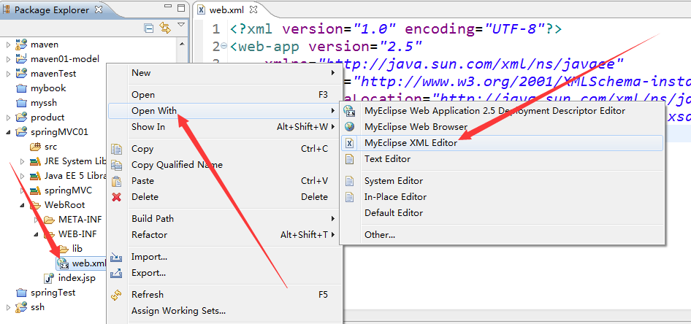This screenshot has width=691, height=324.
Task: Select the web.xml editor tab
Action: coord(227,9)
